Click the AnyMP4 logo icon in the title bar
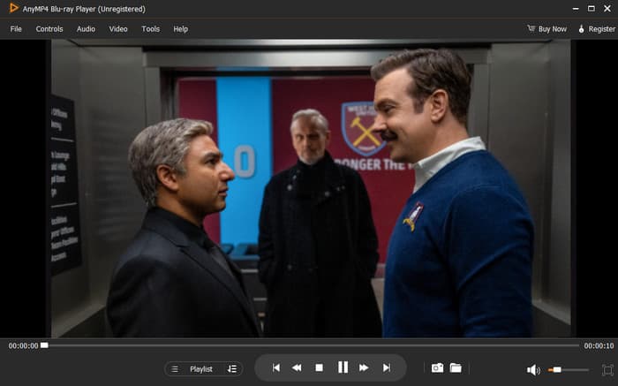This screenshot has width=618, height=386. [x=14, y=8]
